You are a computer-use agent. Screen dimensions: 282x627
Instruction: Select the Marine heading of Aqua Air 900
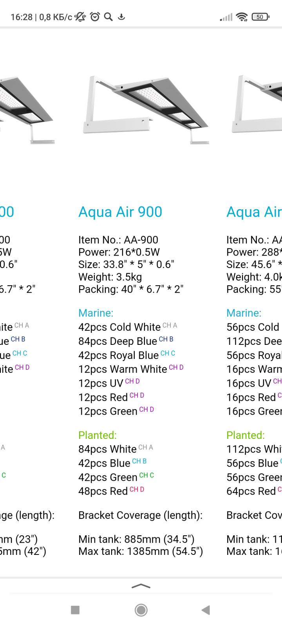pyautogui.click(x=96, y=313)
